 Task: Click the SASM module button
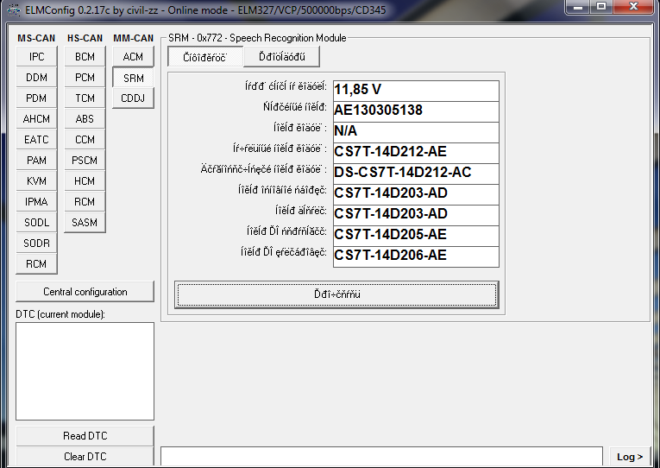tap(85, 223)
